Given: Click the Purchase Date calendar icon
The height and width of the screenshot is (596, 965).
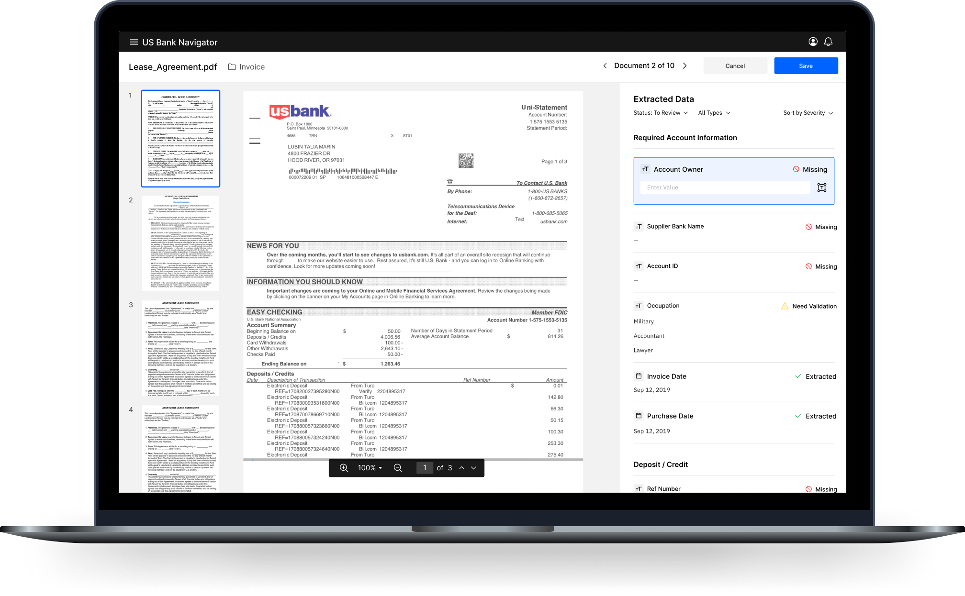Looking at the screenshot, I should point(639,416).
